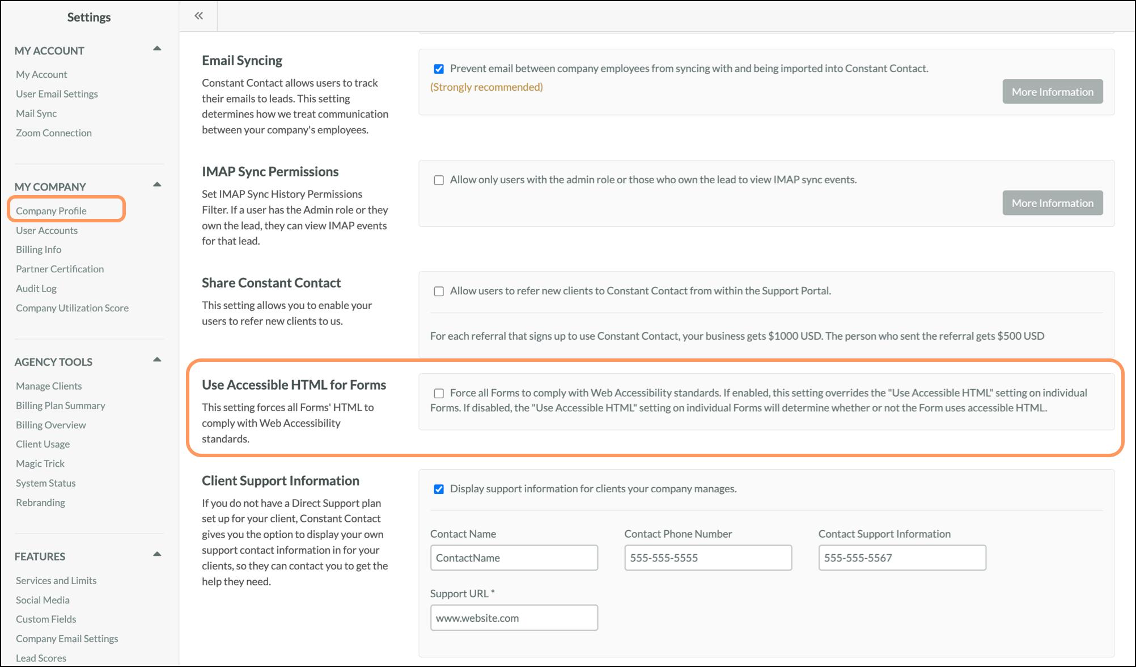
Task: Open Company Email Settings
Action: [67, 639]
